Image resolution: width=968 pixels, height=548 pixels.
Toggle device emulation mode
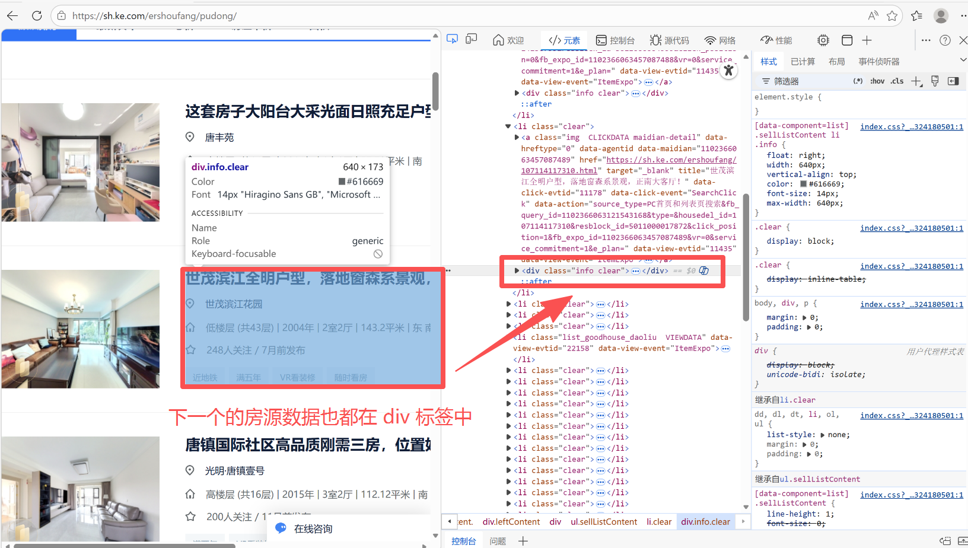[472, 39]
